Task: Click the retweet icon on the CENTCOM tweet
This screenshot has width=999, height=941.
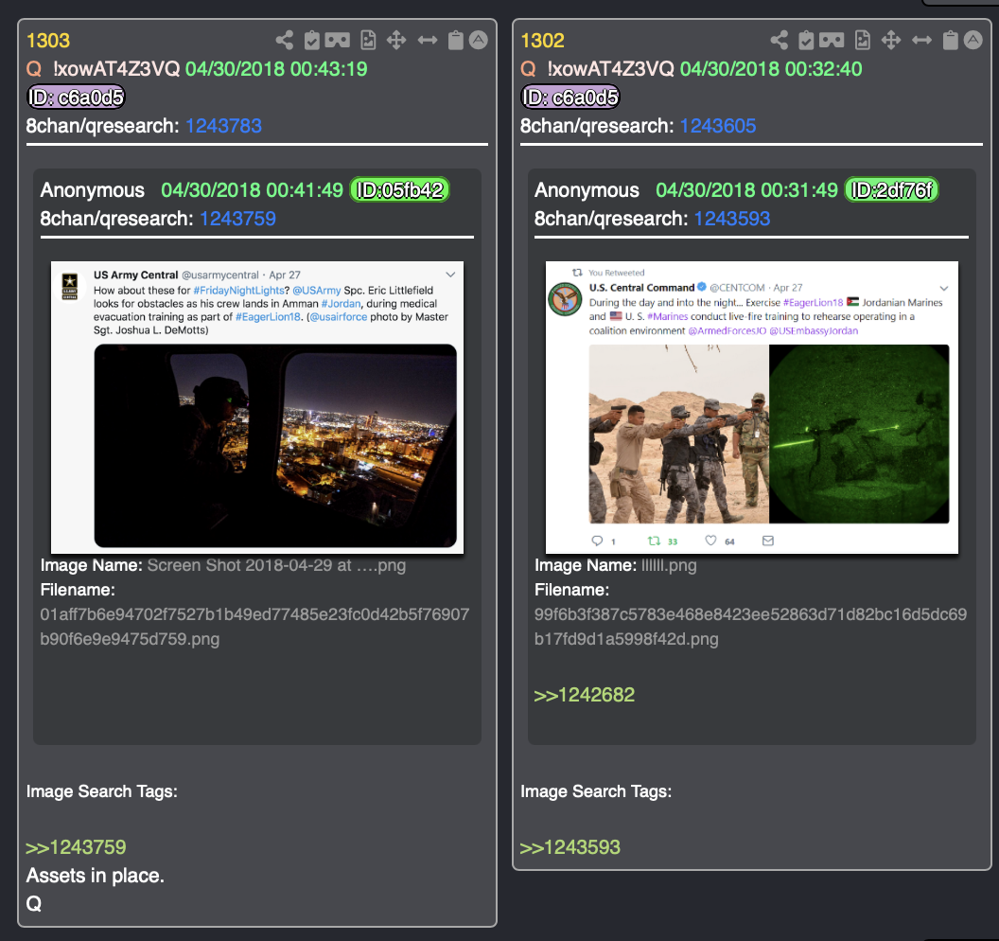Action: [654, 541]
